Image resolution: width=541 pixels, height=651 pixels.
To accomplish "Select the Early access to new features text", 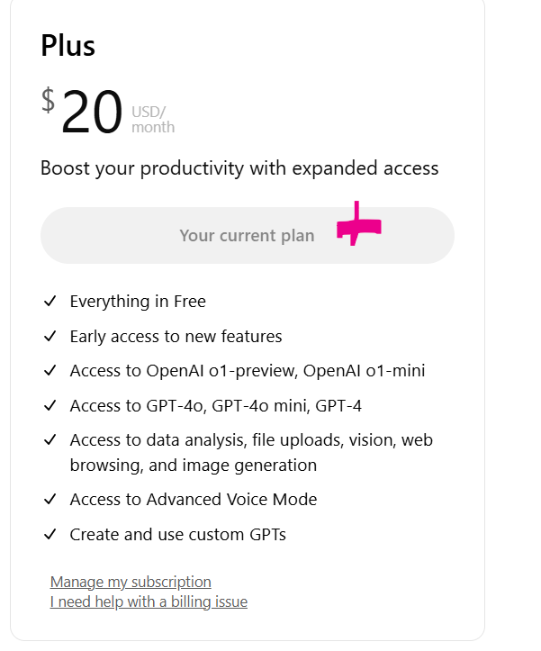I will pos(176,337).
